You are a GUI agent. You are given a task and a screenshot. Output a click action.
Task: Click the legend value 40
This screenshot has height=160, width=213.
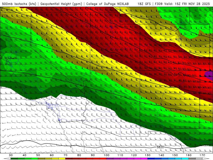coord(24,155)
